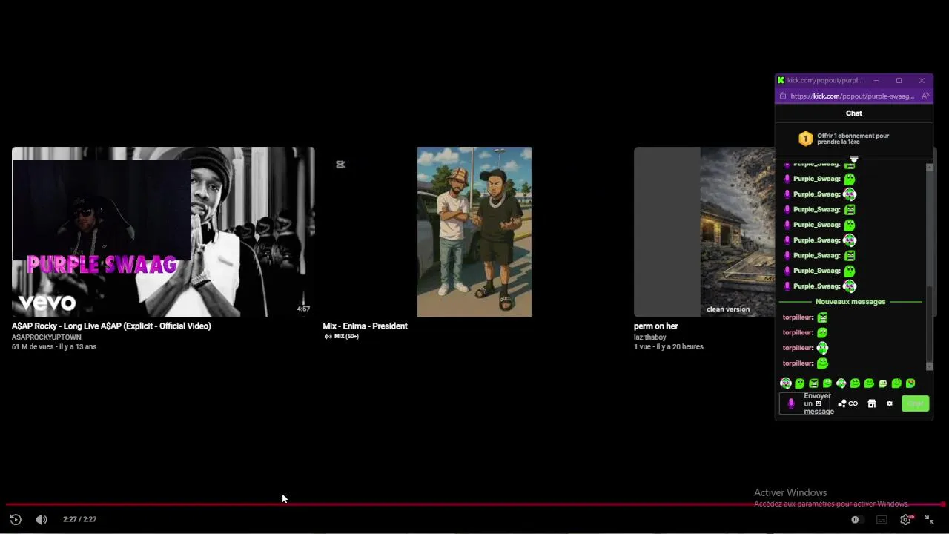Open the laz thaboy channel name
The height and width of the screenshot is (534, 949).
pos(650,337)
